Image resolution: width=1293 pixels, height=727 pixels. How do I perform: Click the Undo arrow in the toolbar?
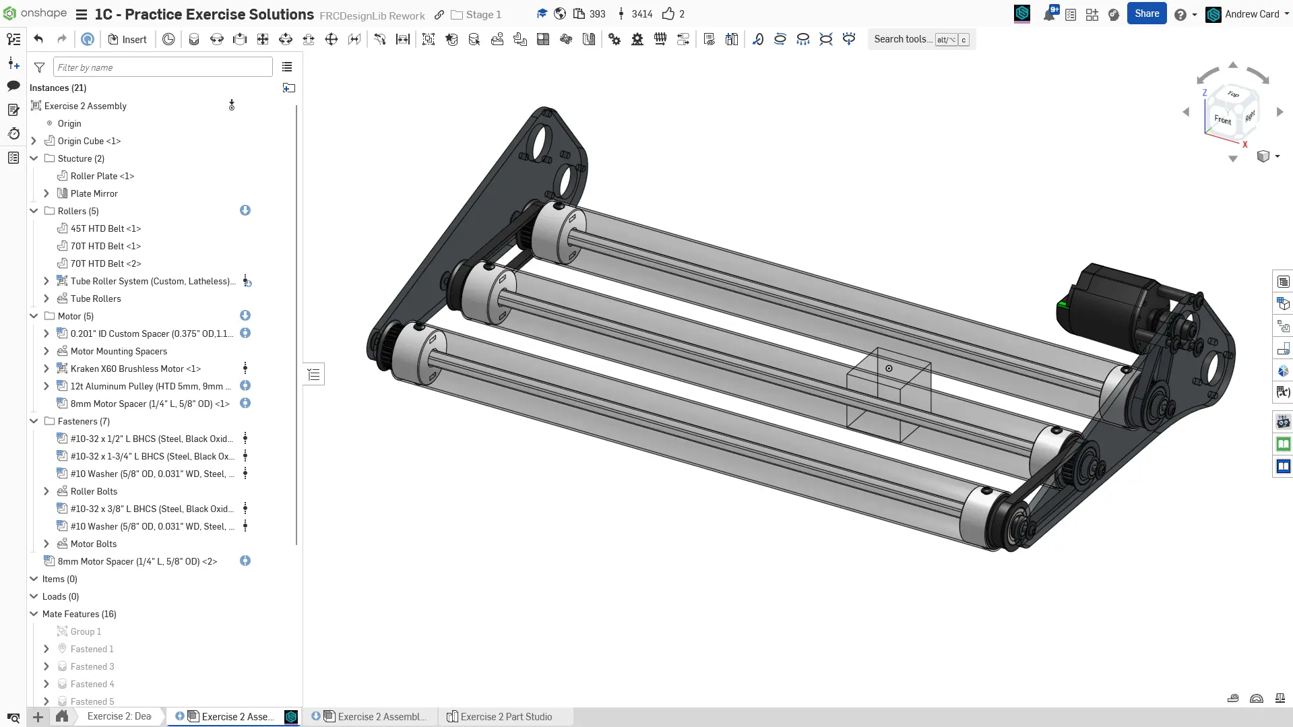(38, 39)
